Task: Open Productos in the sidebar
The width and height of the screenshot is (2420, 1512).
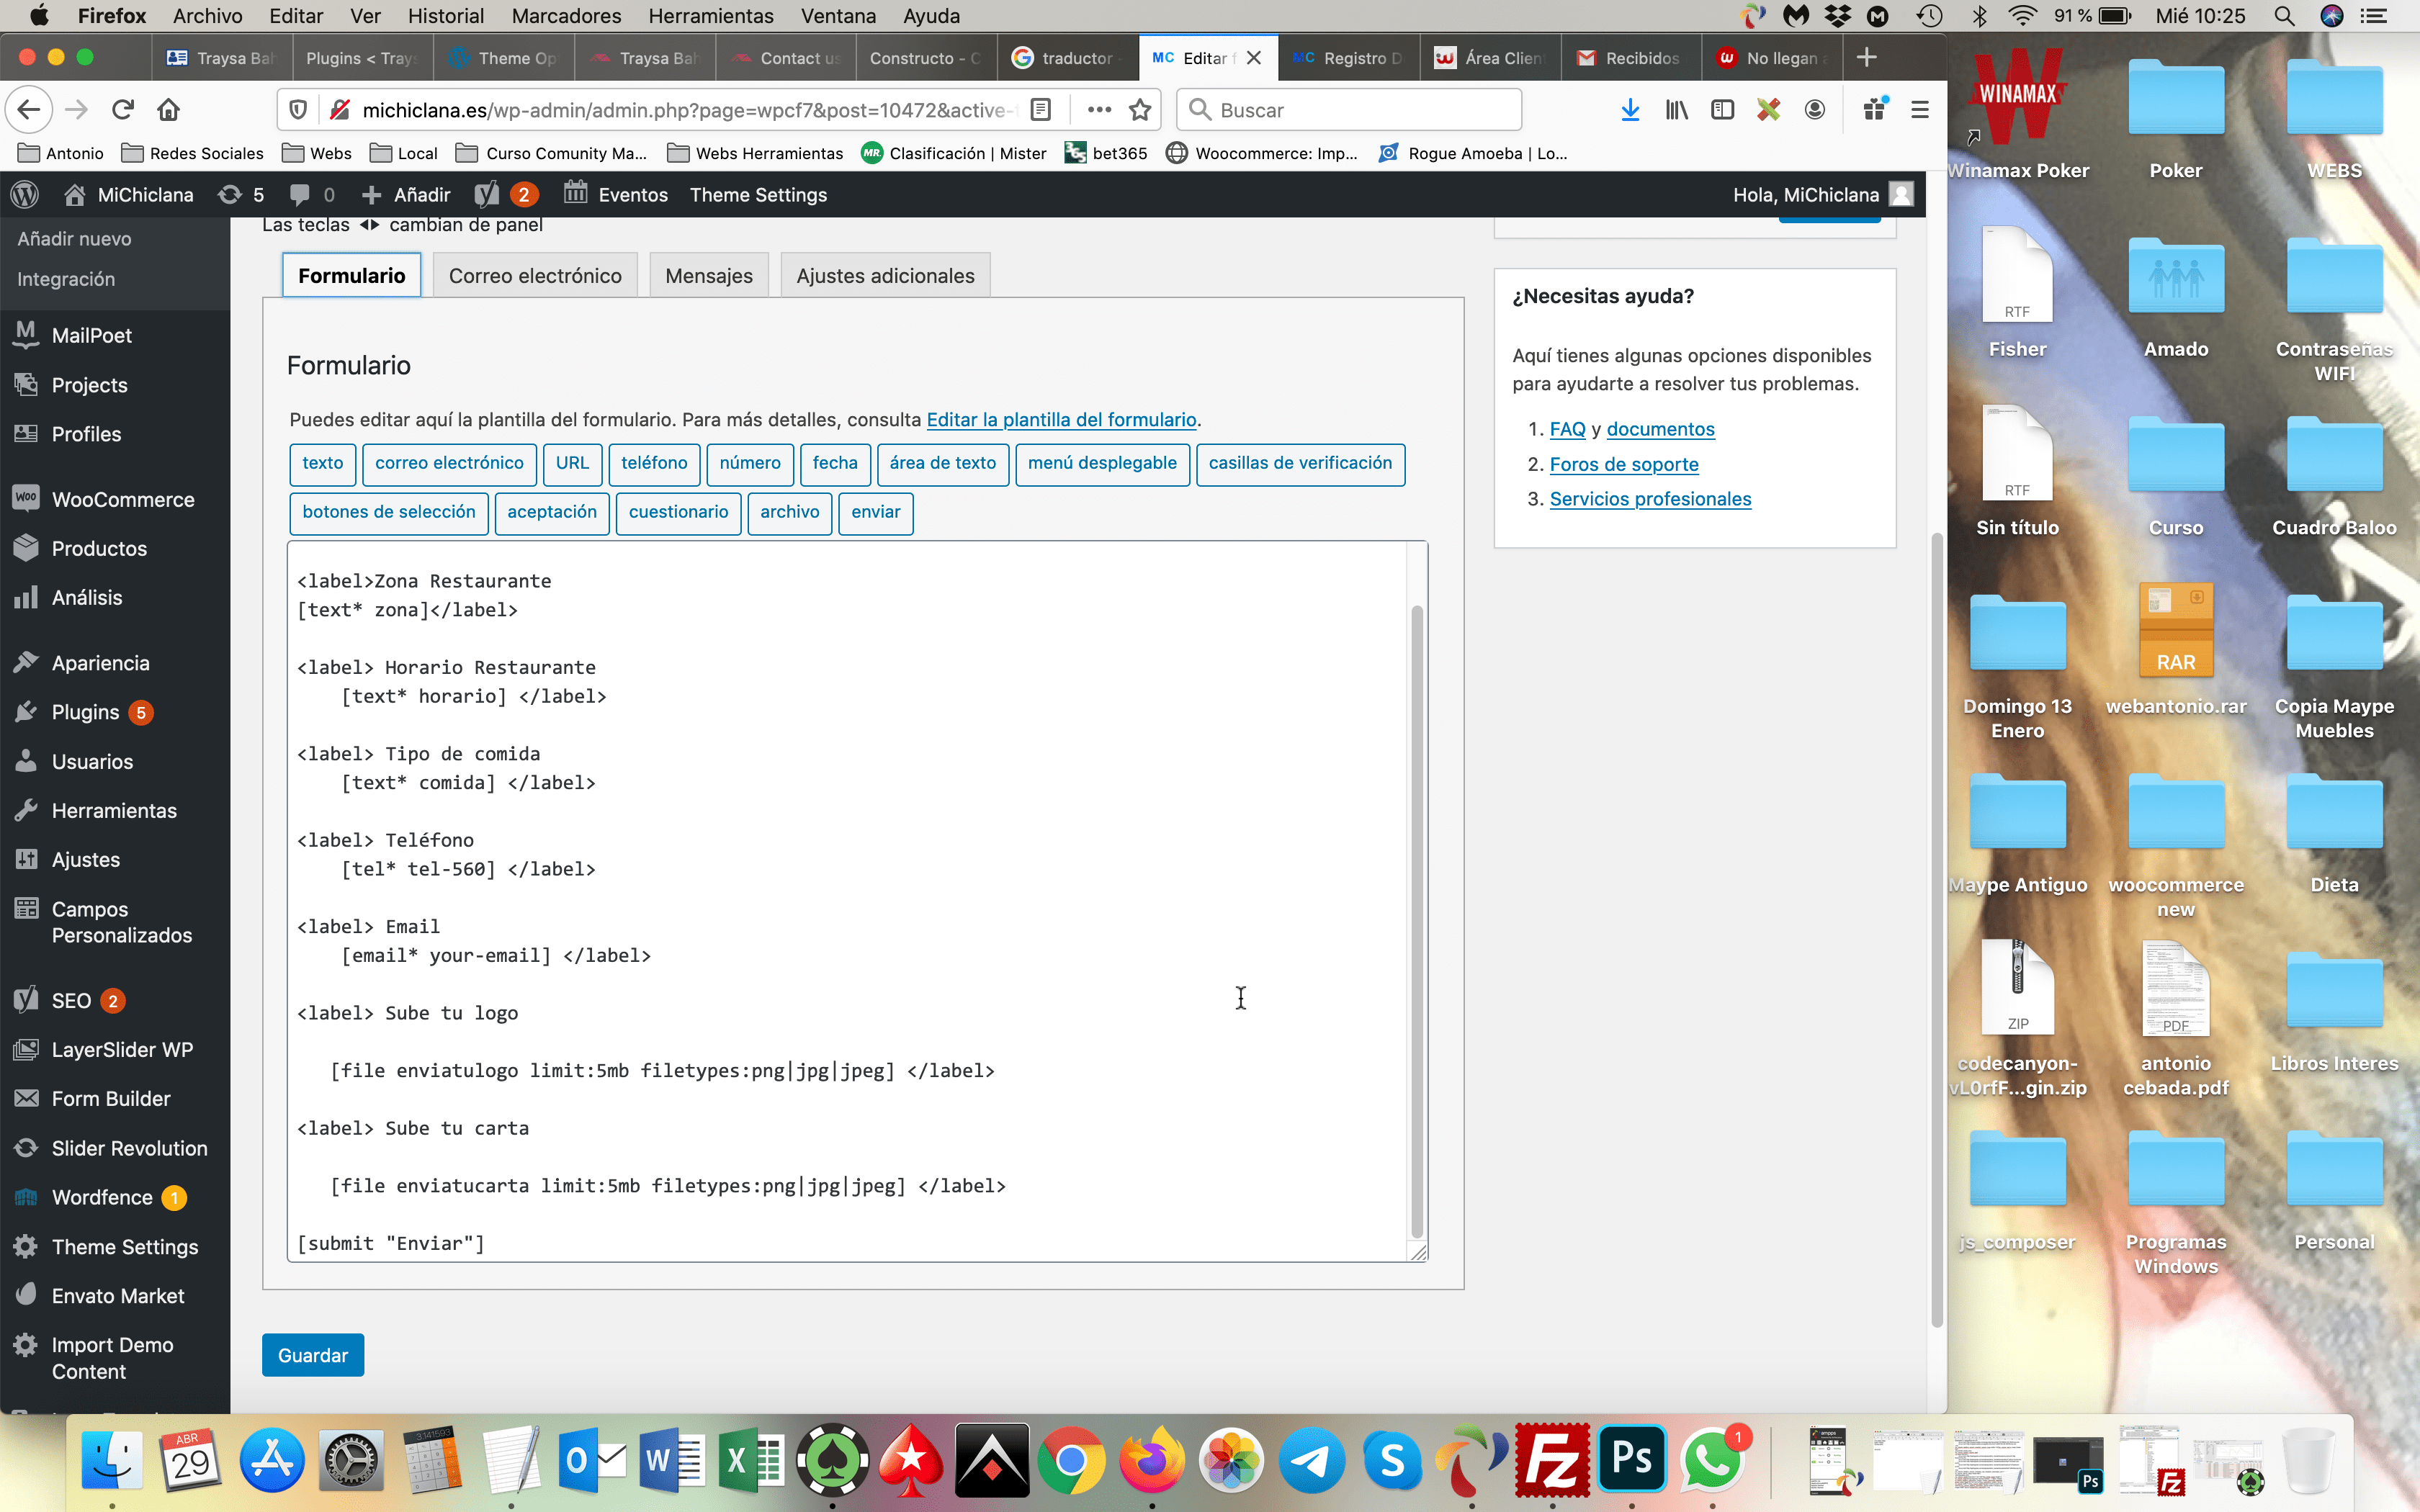Action: point(99,548)
